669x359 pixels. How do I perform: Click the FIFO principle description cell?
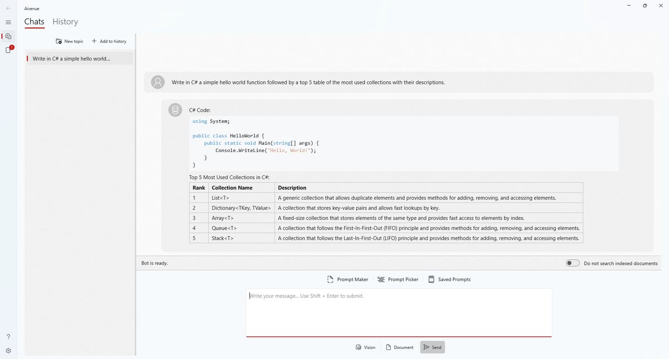tap(429, 228)
